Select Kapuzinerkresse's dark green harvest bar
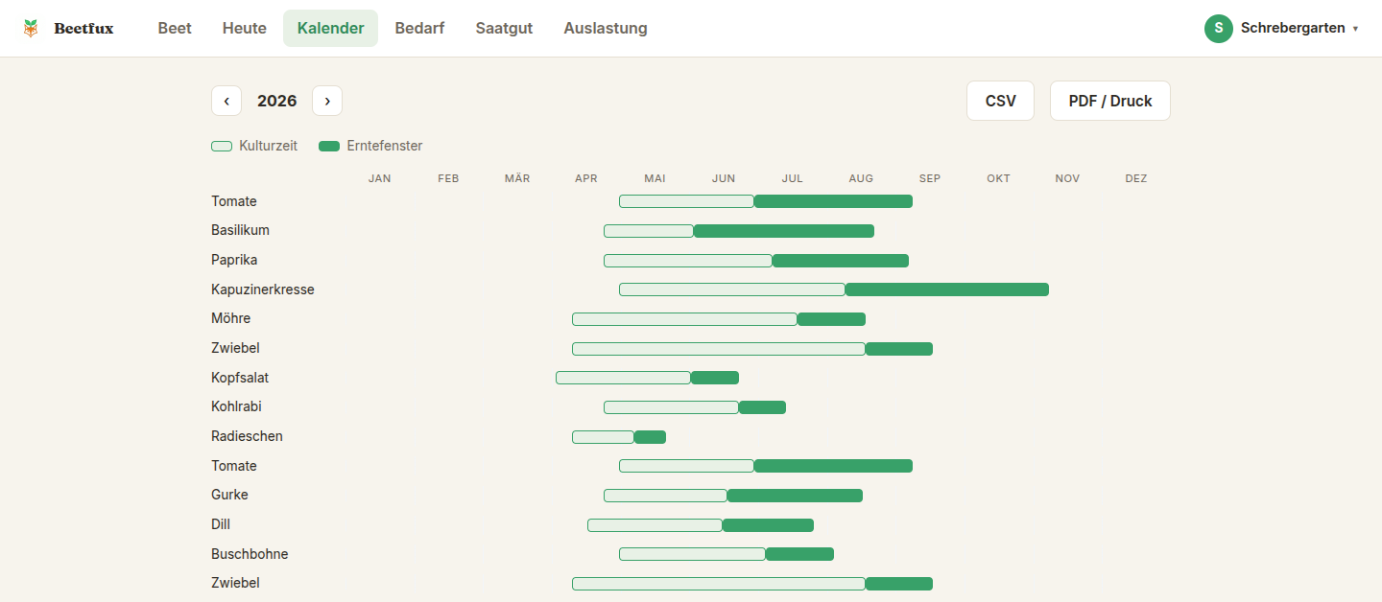 pos(947,289)
